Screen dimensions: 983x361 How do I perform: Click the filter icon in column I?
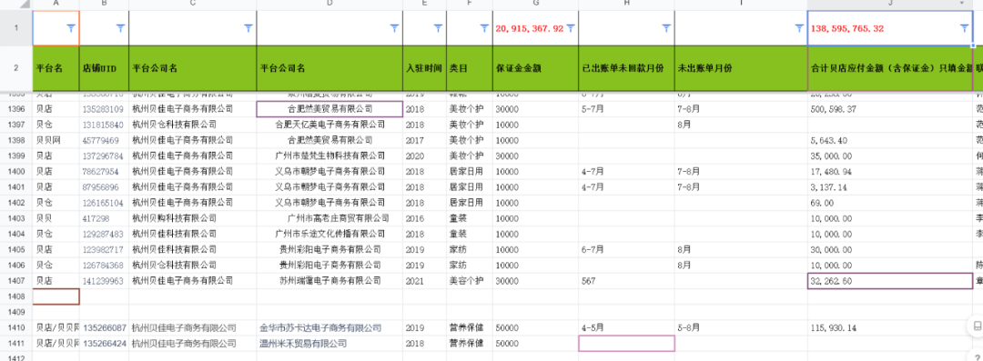click(799, 28)
